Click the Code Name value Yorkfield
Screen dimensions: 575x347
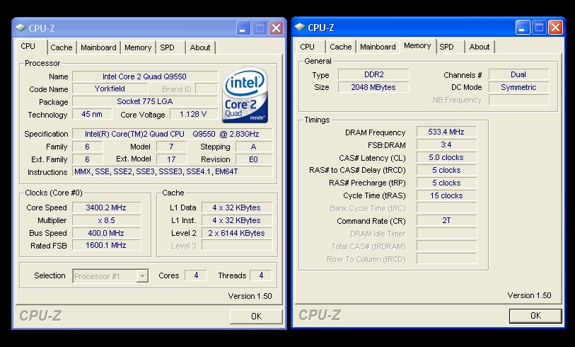(x=110, y=89)
